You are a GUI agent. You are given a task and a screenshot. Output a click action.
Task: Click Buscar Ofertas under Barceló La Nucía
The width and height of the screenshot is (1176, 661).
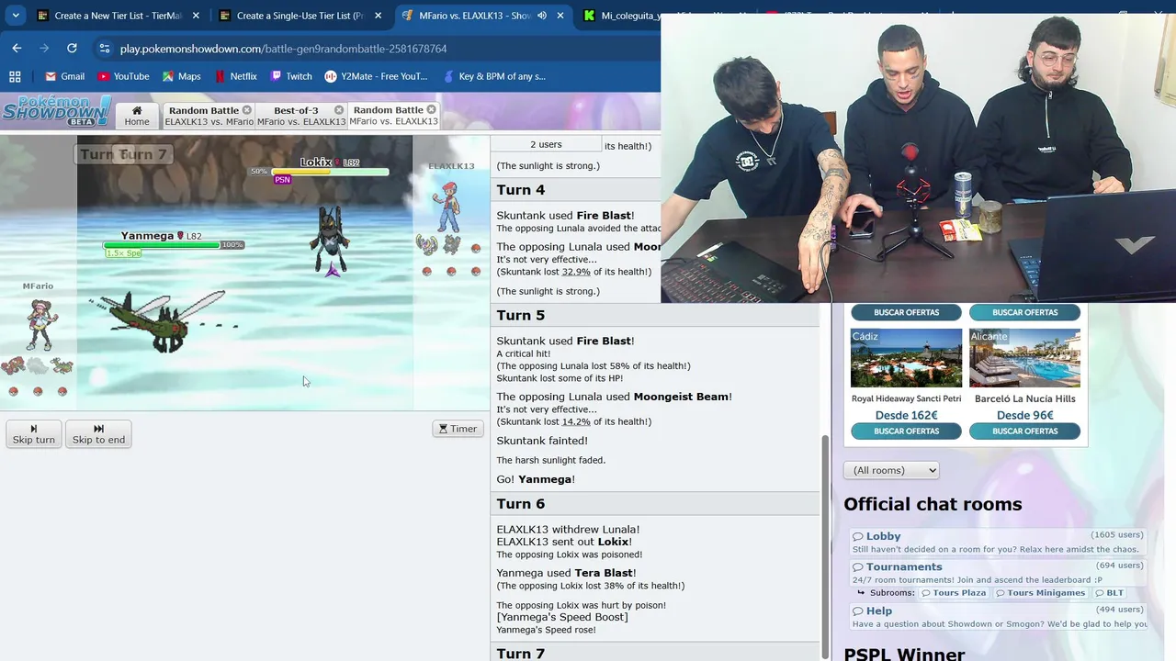pos(1024,431)
